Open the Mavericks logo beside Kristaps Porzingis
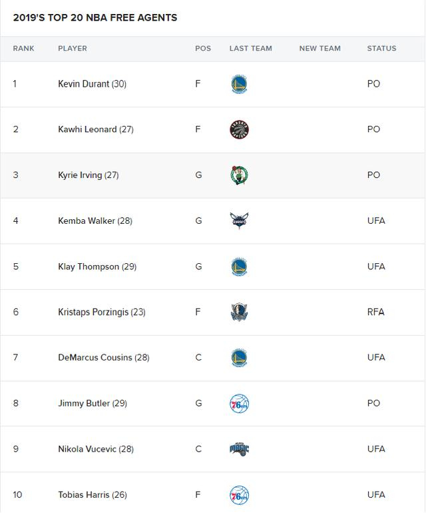Viewport: 426px width, 513px height. pyautogui.click(x=239, y=312)
